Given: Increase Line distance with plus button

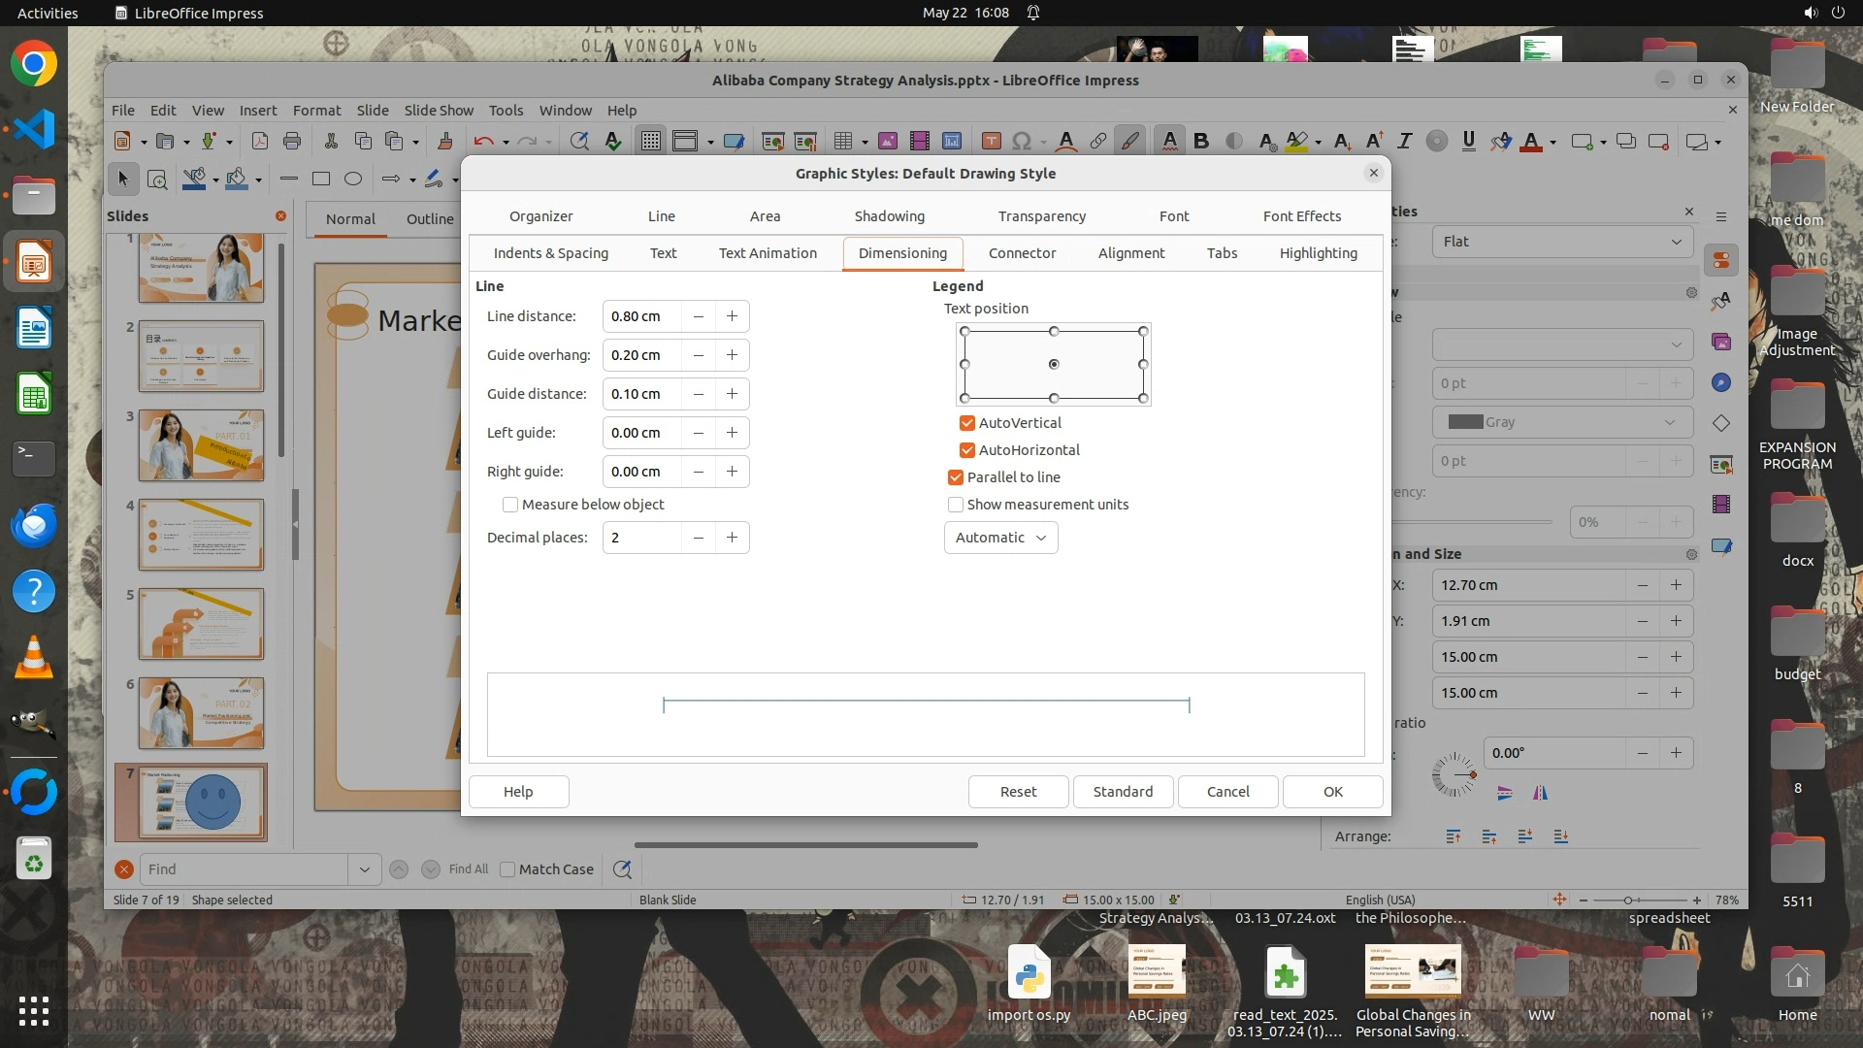Looking at the screenshot, I should pyautogui.click(x=733, y=316).
